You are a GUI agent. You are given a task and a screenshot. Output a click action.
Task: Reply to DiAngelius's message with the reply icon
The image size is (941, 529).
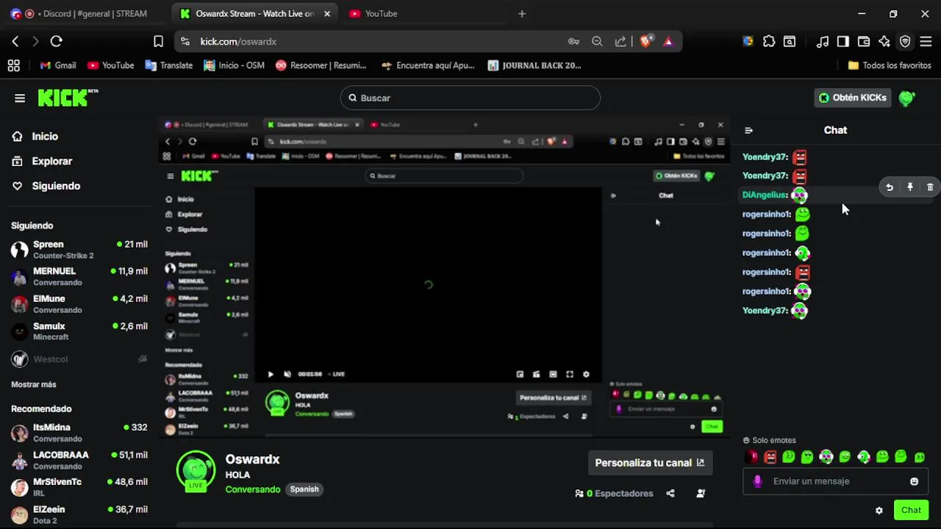(890, 187)
